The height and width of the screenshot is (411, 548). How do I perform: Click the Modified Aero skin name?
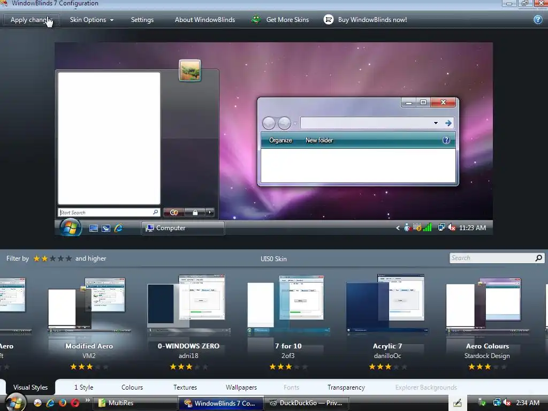tap(89, 346)
